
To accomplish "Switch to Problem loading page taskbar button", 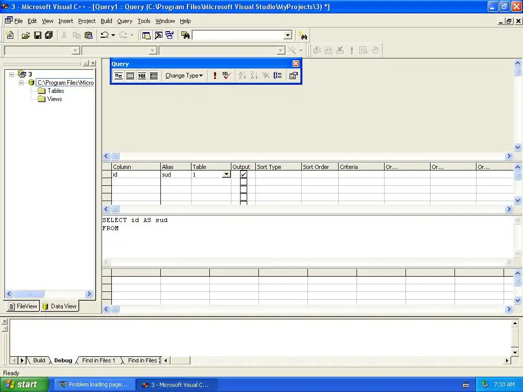I will coord(94,384).
